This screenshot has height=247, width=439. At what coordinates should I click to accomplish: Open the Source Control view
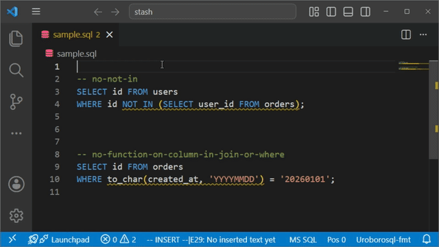(16, 102)
